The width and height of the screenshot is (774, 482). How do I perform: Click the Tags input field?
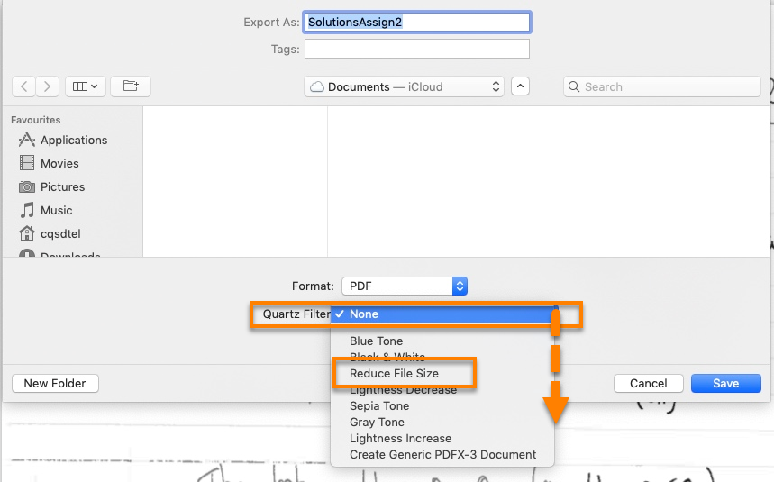(x=416, y=49)
